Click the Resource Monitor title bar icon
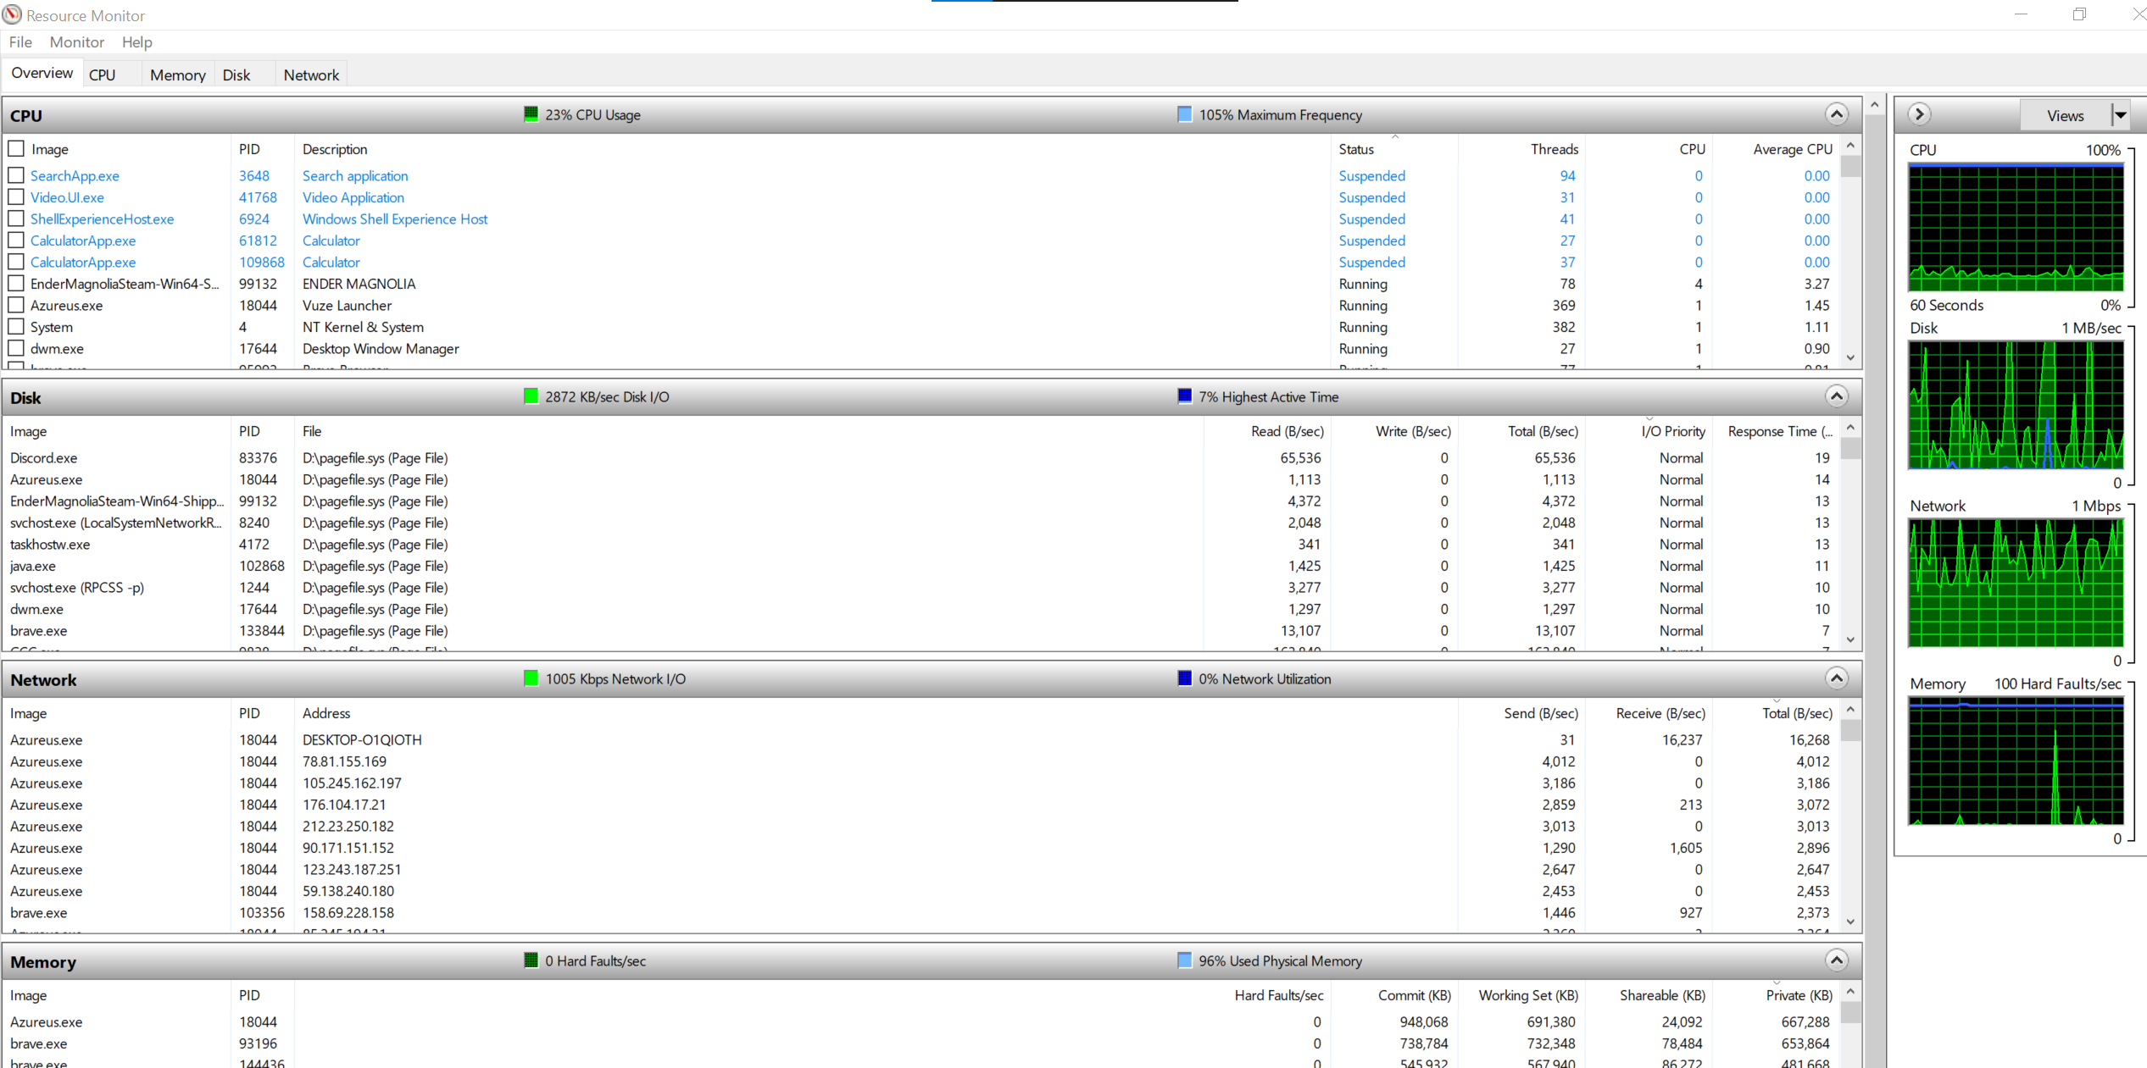This screenshot has height=1068, width=2147. click(x=12, y=14)
